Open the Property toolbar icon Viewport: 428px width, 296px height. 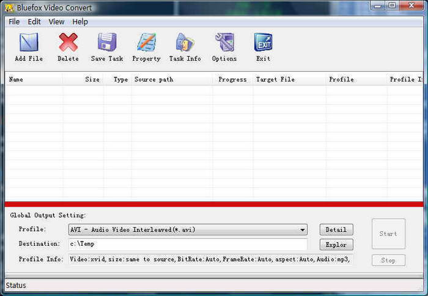tap(146, 42)
